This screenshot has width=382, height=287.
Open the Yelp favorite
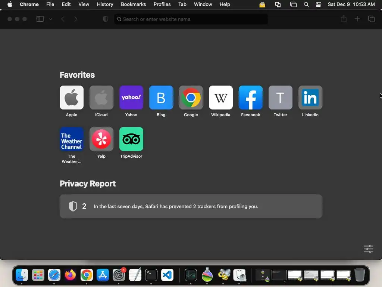pyautogui.click(x=101, y=139)
